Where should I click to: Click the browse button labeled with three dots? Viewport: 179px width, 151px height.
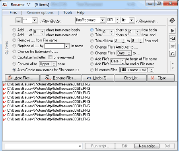coord(18,20)
